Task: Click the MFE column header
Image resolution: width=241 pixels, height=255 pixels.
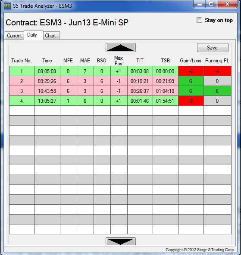Action: click(68, 61)
